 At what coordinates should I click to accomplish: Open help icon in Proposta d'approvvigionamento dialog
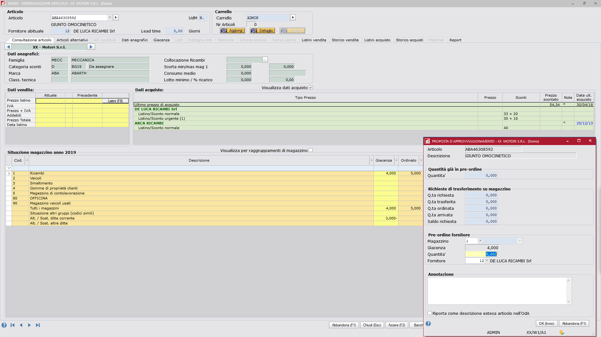(x=428, y=324)
